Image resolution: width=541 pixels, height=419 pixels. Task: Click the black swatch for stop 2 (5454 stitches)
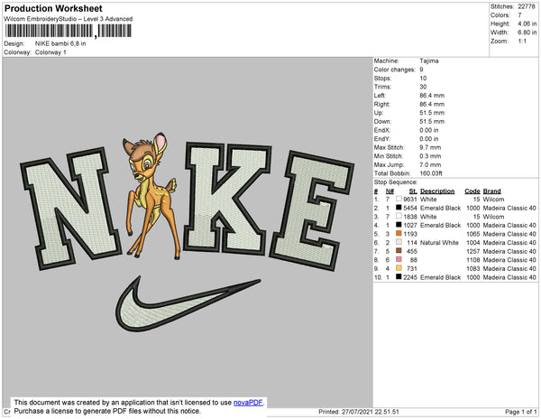pos(399,208)
